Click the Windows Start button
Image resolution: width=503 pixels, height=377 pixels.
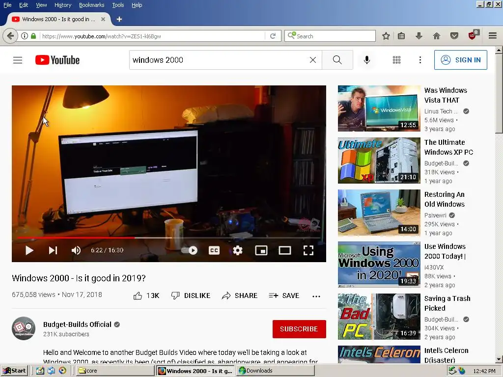(14, 371)
